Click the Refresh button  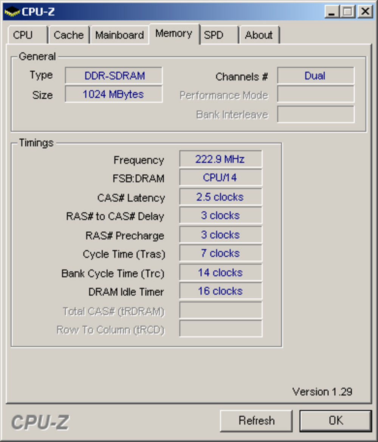pos(256,421)
